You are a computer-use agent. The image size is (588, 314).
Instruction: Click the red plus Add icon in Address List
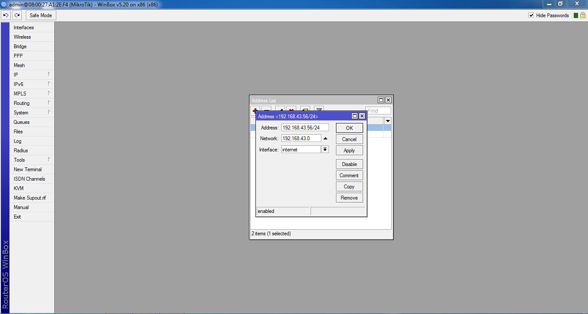pyautogui.click(x=255, y=110)
